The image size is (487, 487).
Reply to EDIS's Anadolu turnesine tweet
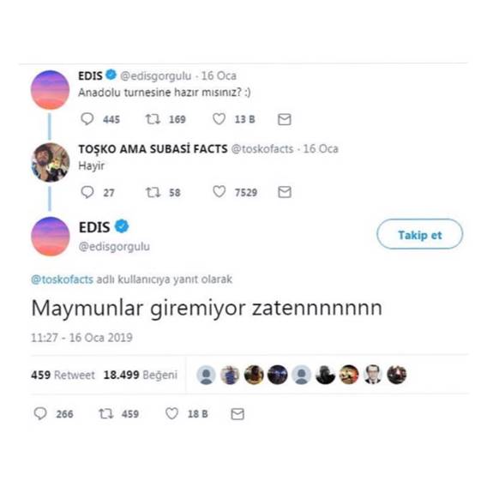[x=87, y=119]
